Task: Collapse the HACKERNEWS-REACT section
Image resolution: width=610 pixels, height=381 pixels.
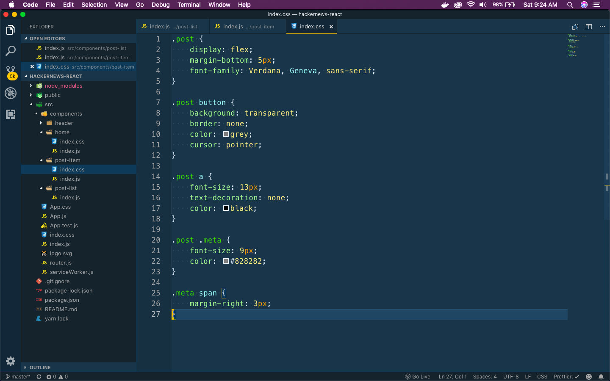Action: [78, 76]
